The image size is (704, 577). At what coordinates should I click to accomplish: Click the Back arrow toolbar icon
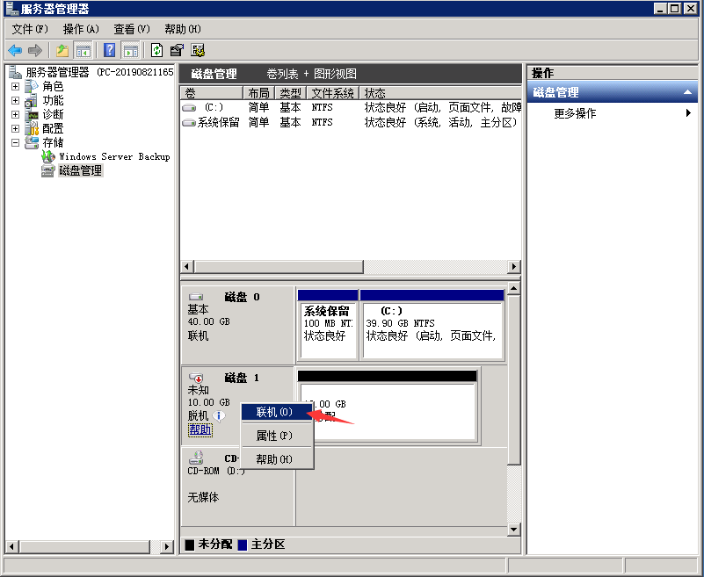[x=15, y=50]
